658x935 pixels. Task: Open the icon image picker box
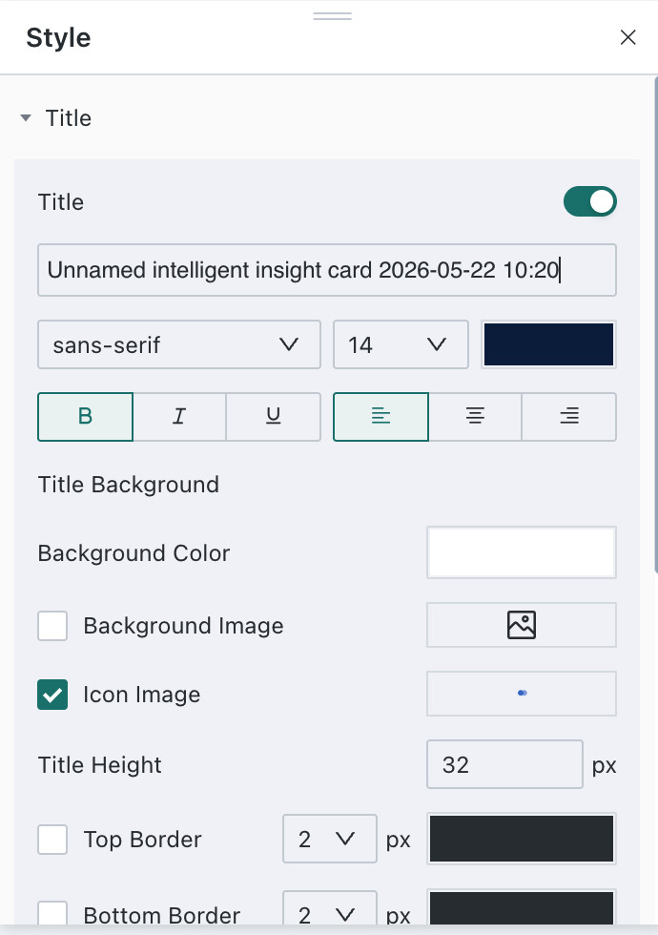coord(522,694)
